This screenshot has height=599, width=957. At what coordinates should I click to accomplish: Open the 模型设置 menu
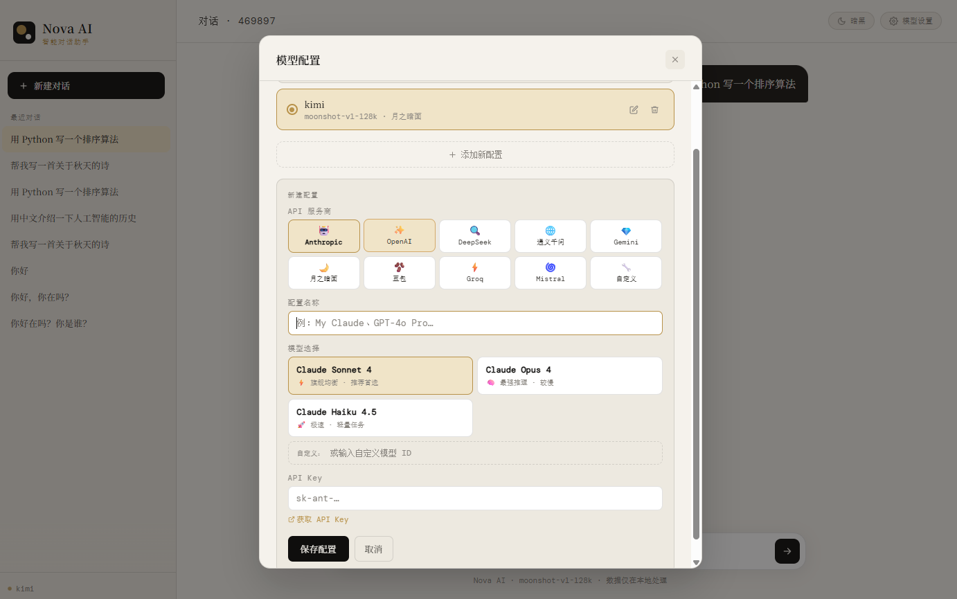pos(911,21)
